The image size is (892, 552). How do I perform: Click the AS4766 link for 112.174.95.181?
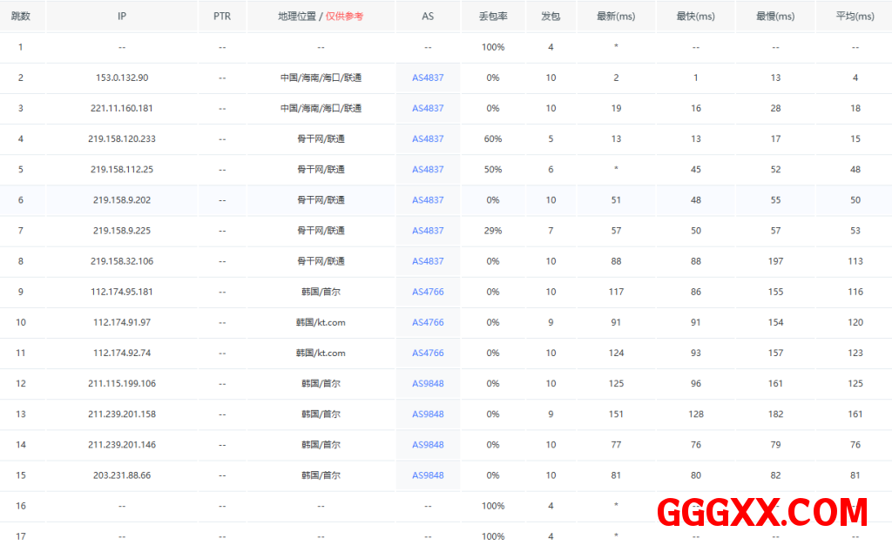coord(428,292)
